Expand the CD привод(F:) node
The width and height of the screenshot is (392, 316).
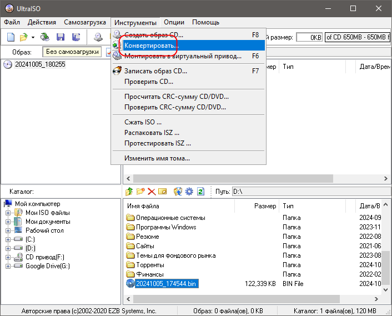pos(8,257)
